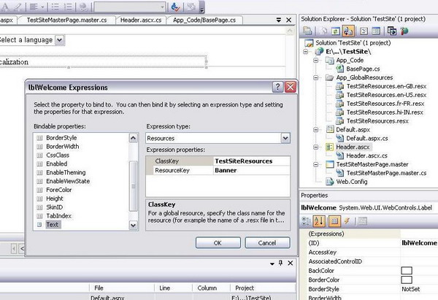Click the Refresh icon in Solution Explorer
438x300 pixels.
point(336,31)
